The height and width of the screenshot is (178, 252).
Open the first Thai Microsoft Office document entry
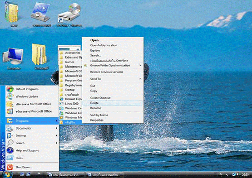[33, 104]
